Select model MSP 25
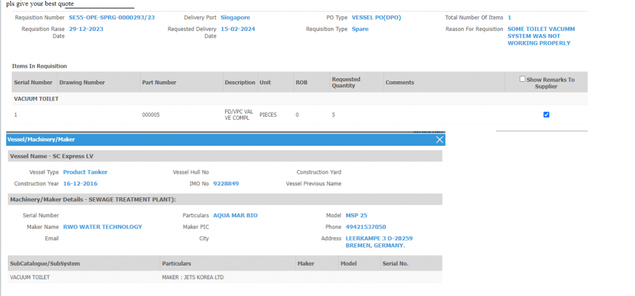The image size is (635, 296). (x=356, y=215)
